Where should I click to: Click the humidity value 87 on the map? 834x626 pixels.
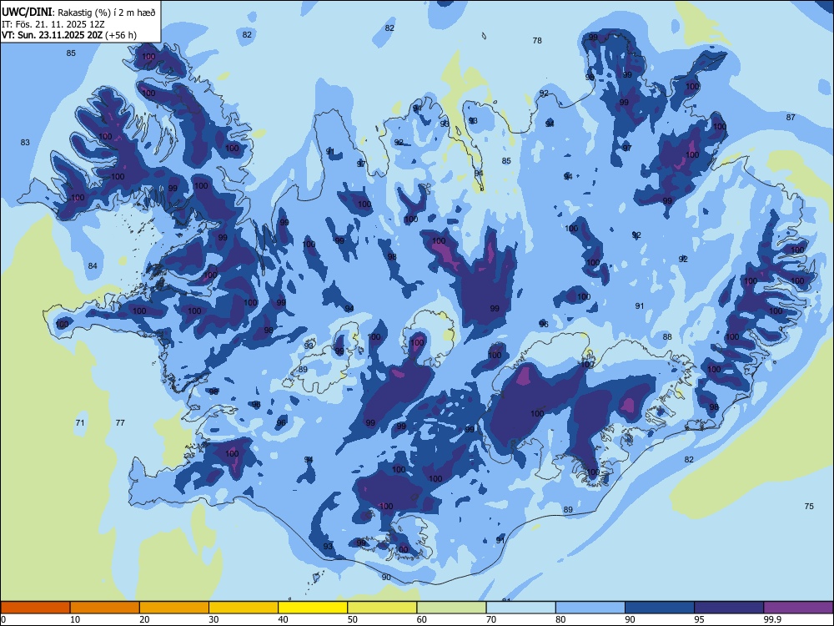791,117
